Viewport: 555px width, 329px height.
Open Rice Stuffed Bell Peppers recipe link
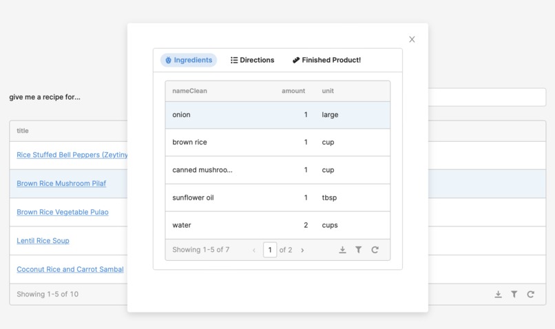pyautogui.click(x=72, y=155)
